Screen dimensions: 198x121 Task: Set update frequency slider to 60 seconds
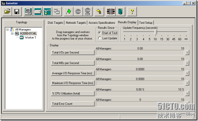(x=180, y=39)
